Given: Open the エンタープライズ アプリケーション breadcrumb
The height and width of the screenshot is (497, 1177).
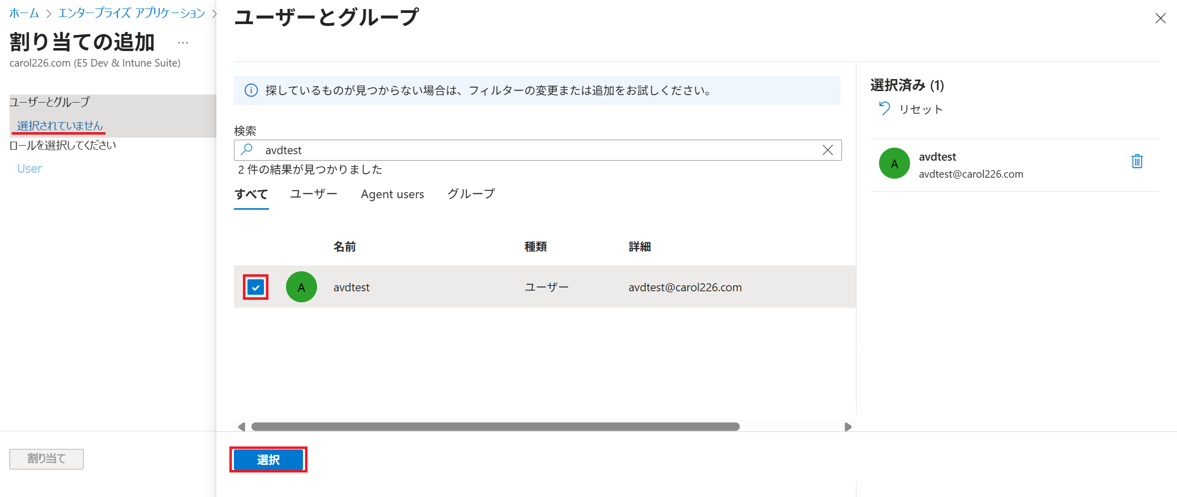Looking at the screenshot, I should pos(131,13).
